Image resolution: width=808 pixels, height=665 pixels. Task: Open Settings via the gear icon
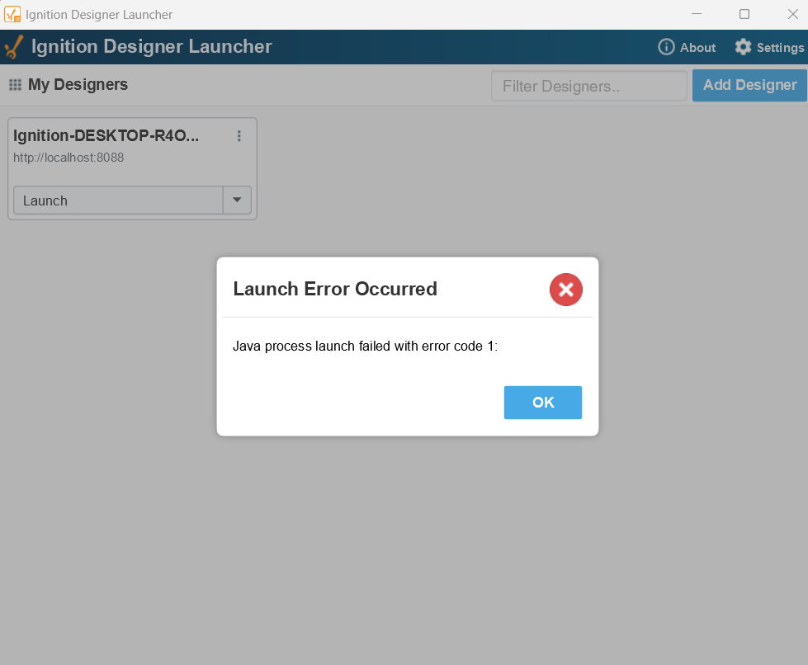(743, 47)
